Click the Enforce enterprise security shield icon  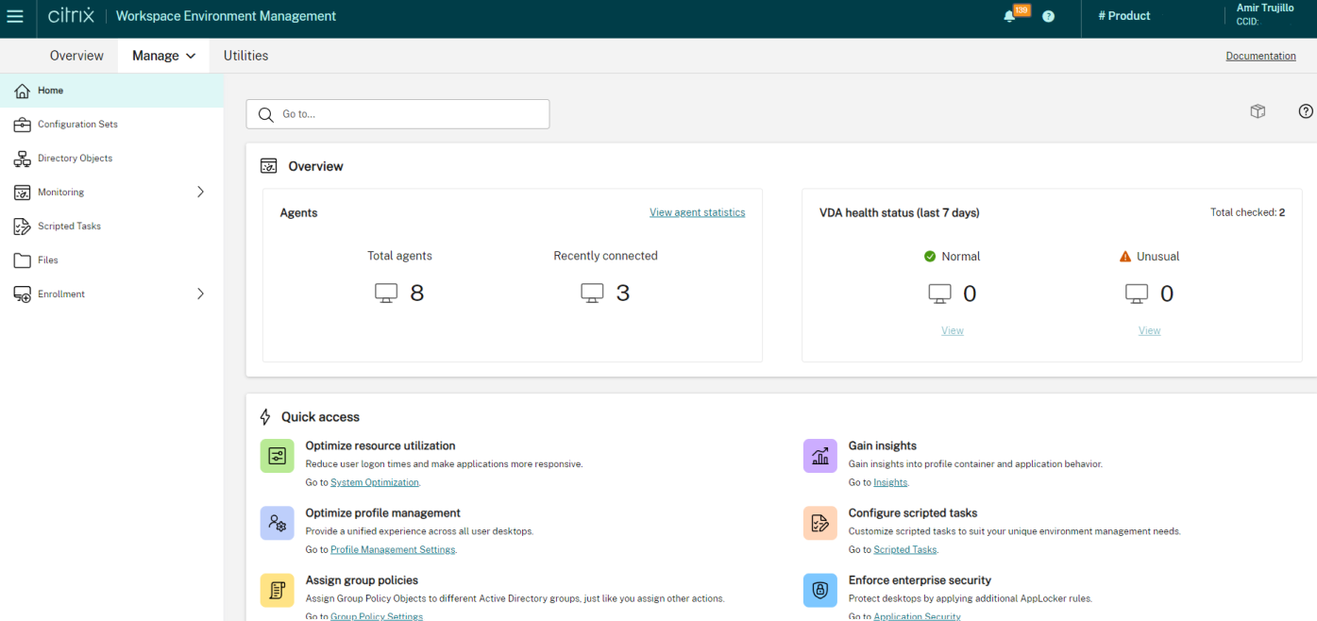[x=819, y=590]
